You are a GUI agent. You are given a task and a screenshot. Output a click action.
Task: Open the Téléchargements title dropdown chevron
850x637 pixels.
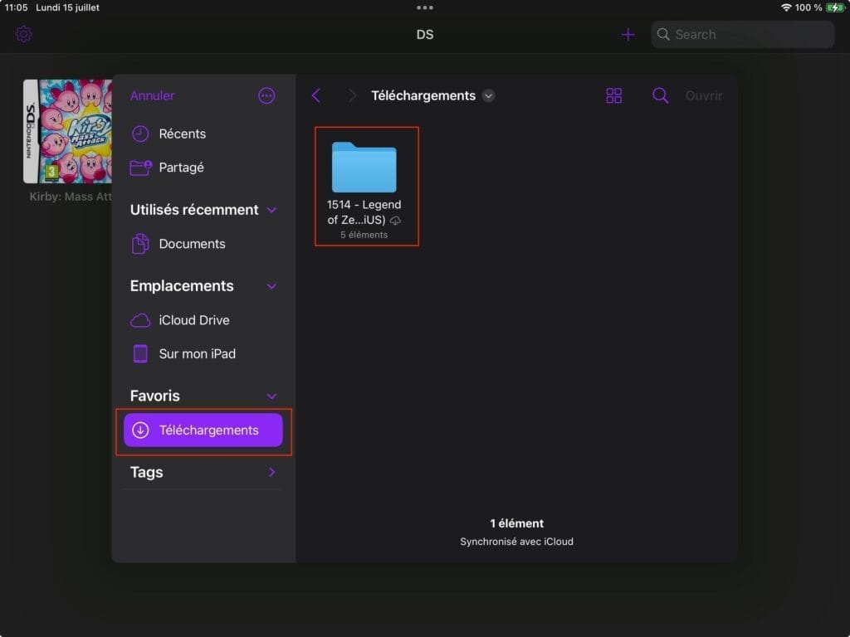coord(488,95)
